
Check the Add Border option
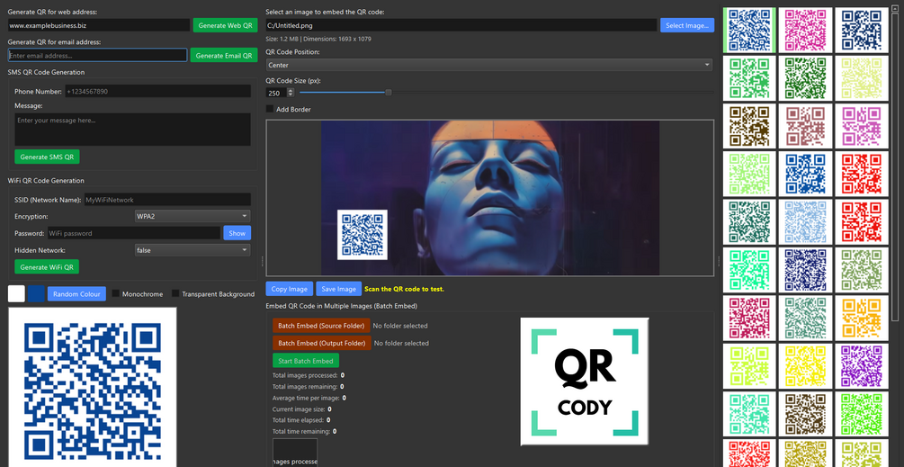(x=270, y=109)
